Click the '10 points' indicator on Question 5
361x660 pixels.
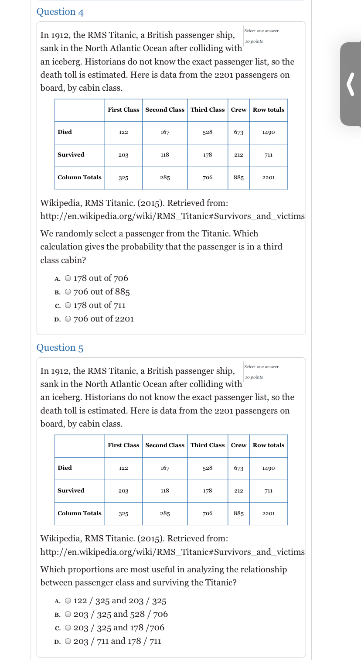254,377
